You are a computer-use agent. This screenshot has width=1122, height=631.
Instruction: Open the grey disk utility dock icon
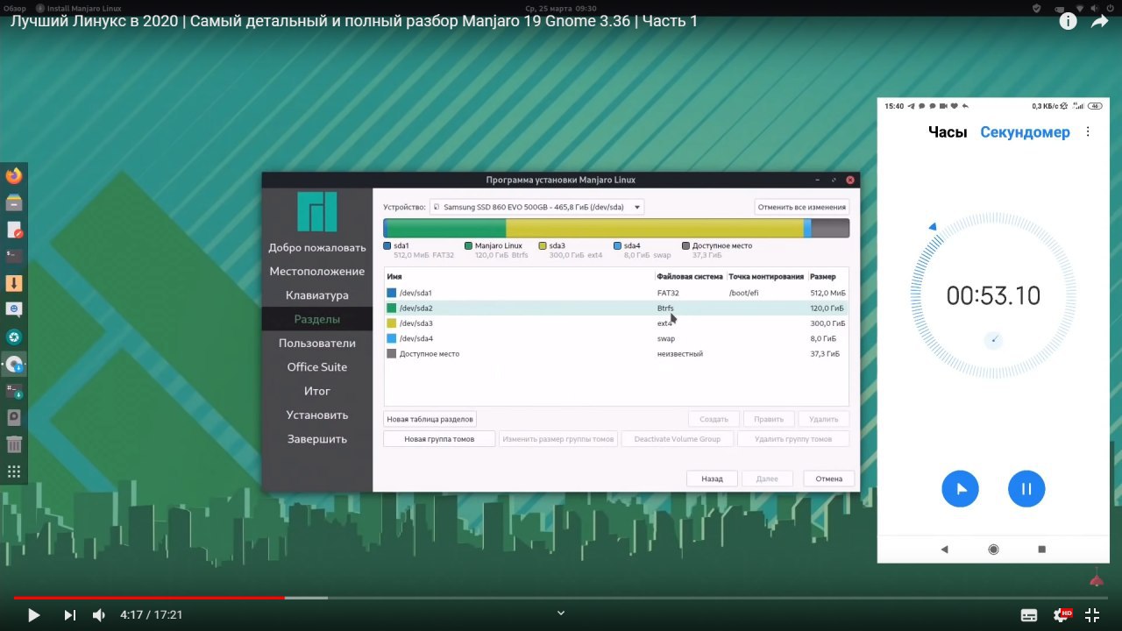(x=14, y=418)
